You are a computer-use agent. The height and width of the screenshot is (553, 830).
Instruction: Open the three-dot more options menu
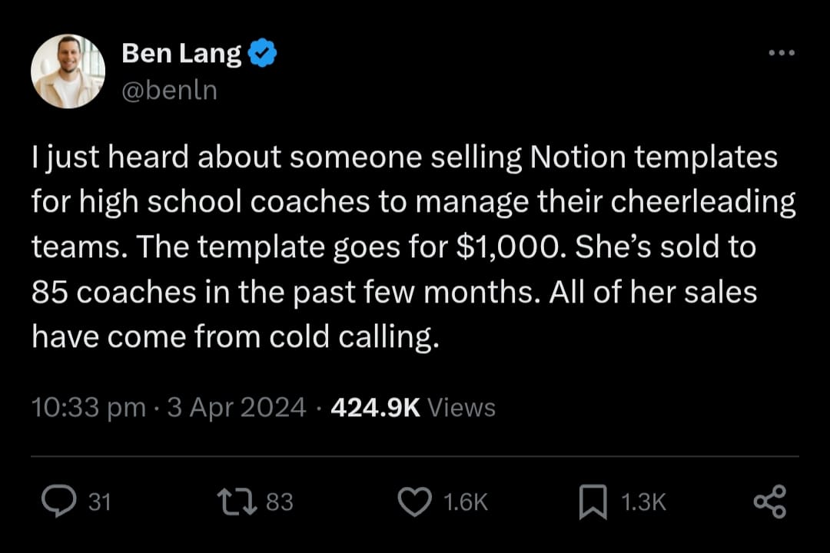pyautogui.click(x=782, y=53)
